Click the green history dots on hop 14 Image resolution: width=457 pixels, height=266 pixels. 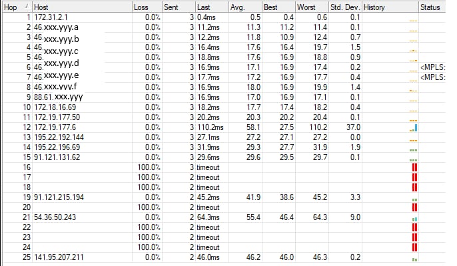click(x=413, y=150)
